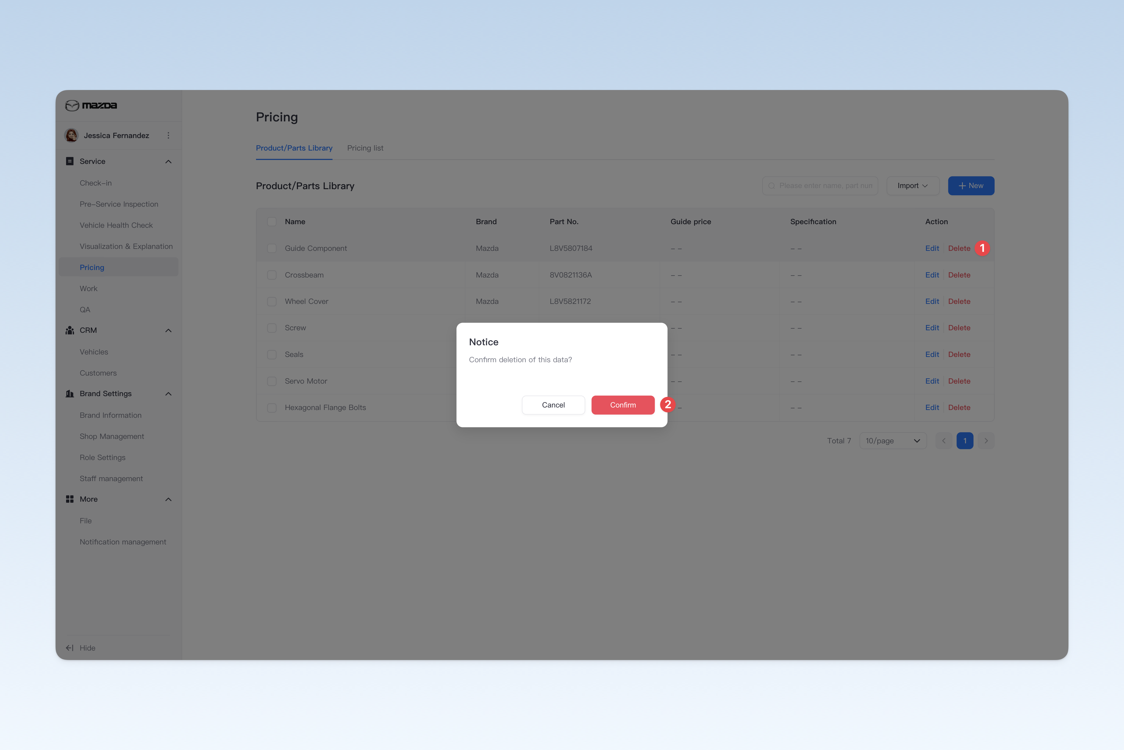This screenshot has width=1124, height=750.
Task: Open the 10/page size dropdown
Action: pyautogui.click(x=893, y=441)
